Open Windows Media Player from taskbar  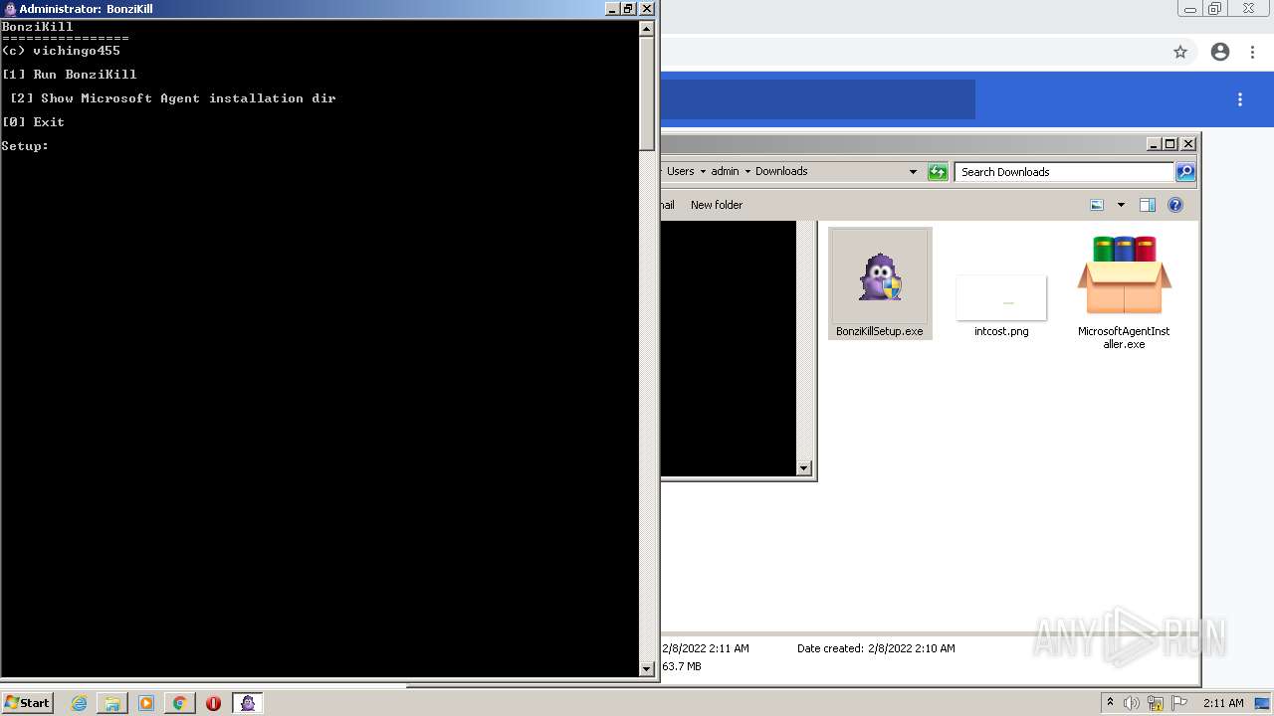click(x=146, y=703)
